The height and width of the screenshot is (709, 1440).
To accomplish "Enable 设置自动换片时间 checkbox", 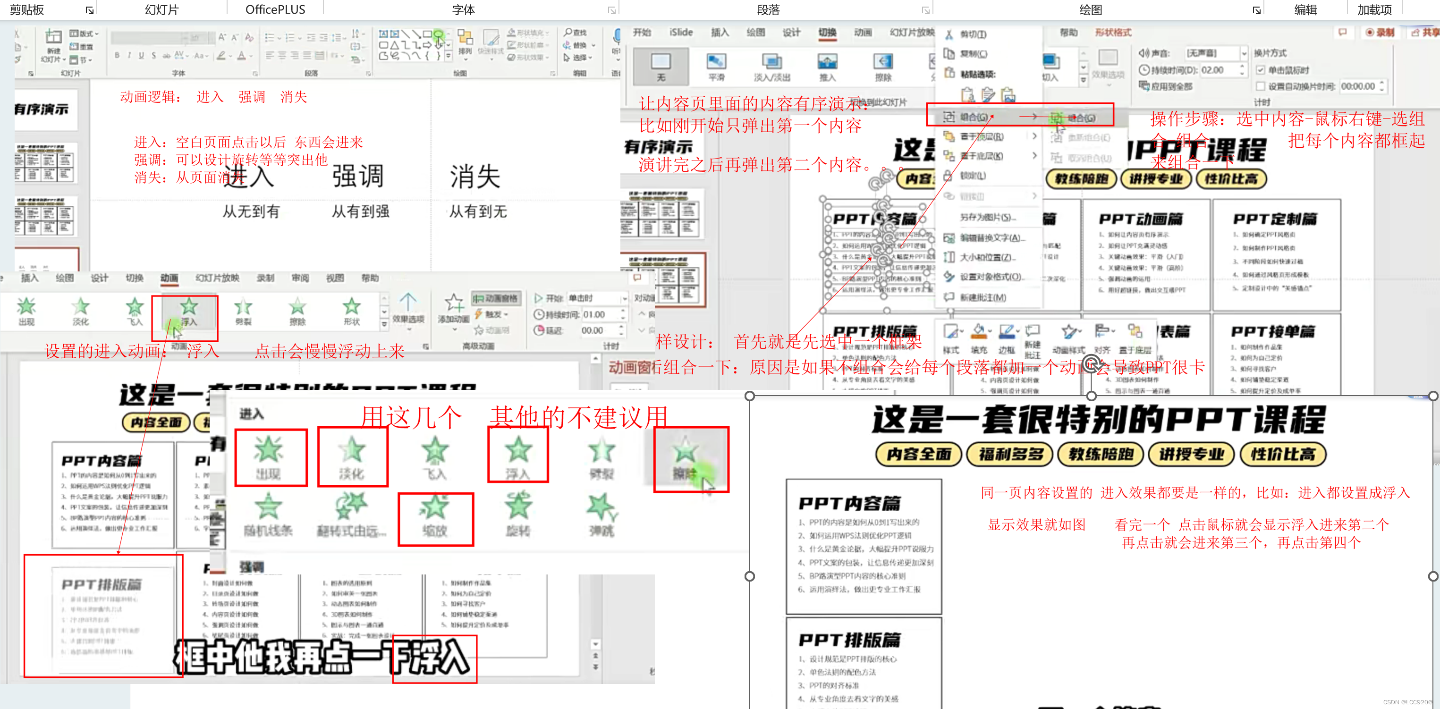I will [1261, 86].
